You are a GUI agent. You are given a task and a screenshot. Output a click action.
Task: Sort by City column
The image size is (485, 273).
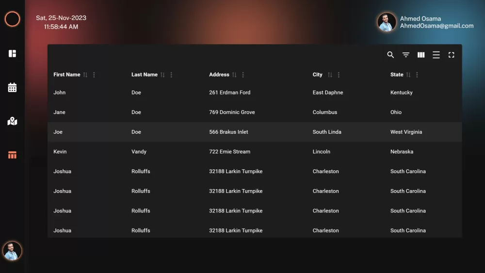[330, 75]
